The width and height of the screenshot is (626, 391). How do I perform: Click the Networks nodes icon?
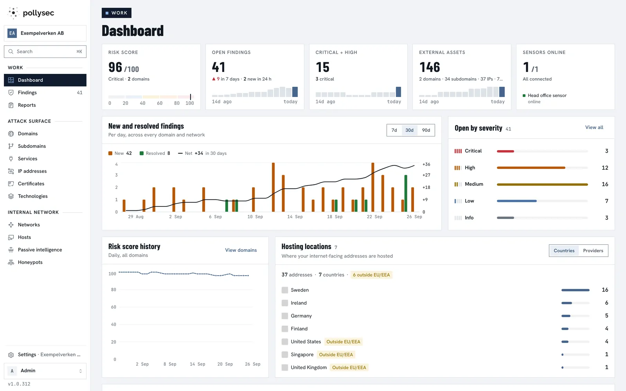(11, 225)
